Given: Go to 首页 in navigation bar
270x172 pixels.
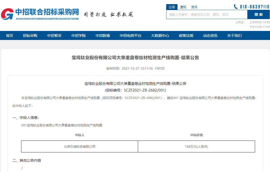Looking at the screenshot, I should click(x=10, y=36).
